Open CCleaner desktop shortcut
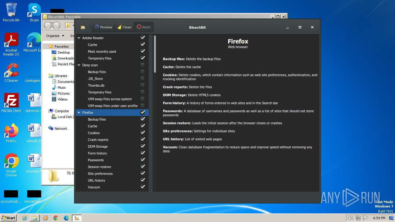 coord(11,73)
